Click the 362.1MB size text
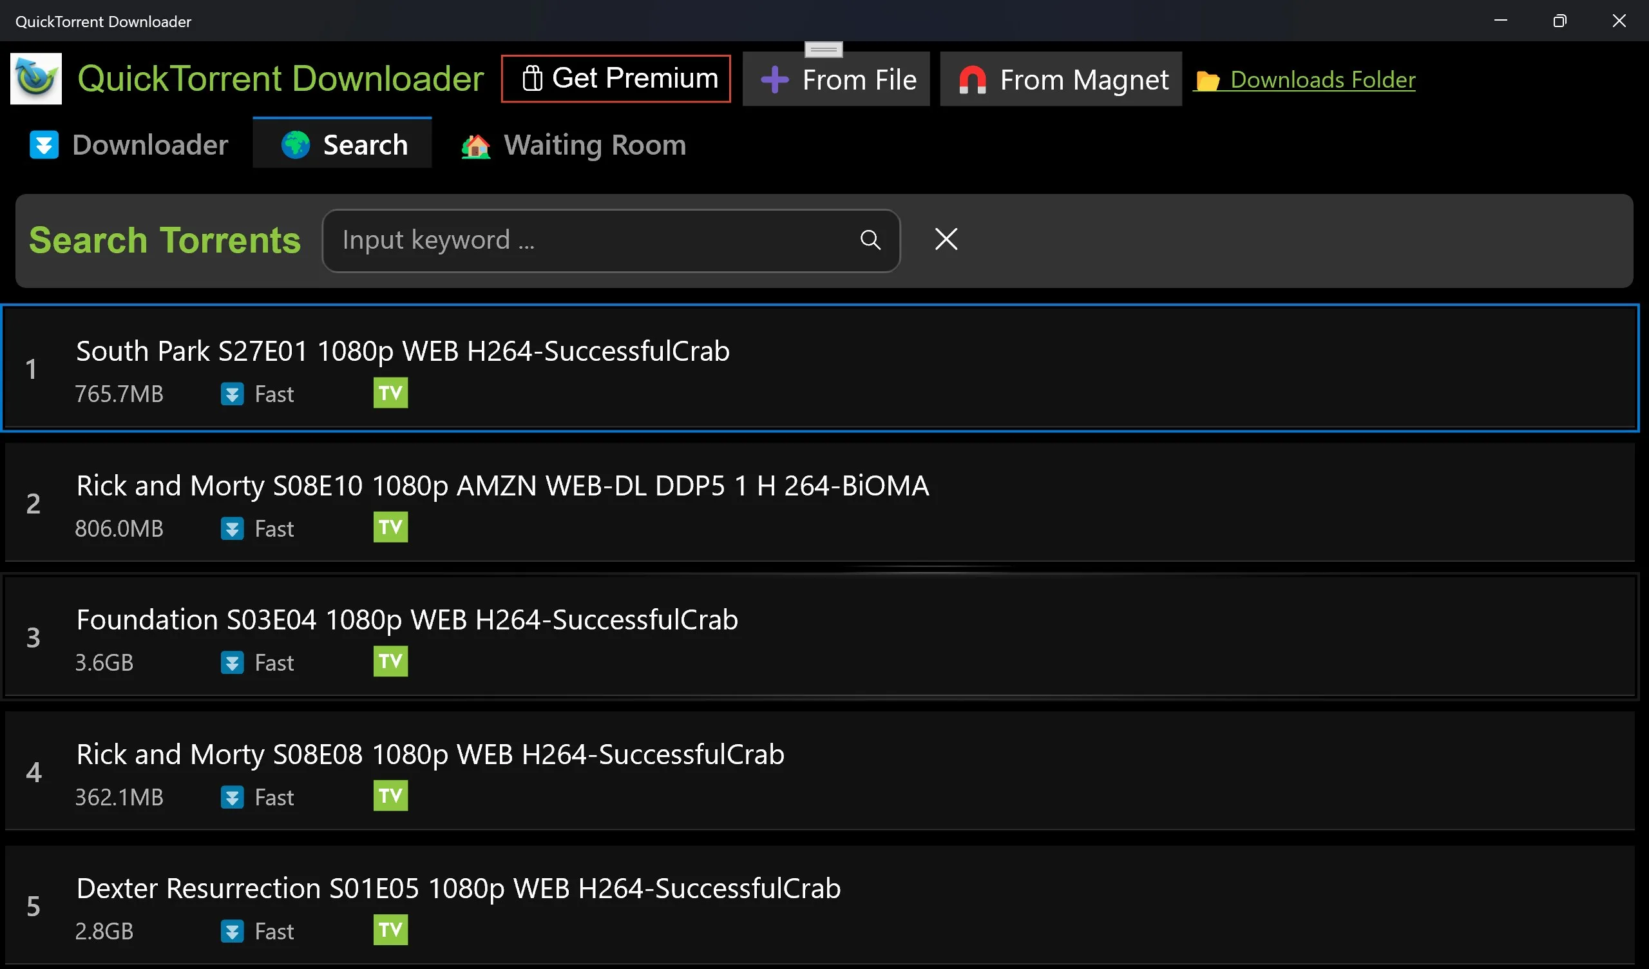This screenshot has width=1649, height=969. 119,798
